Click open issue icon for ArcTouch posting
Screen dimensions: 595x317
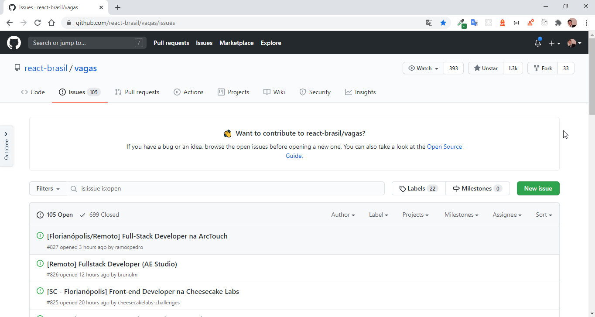[x=40, y=236]
